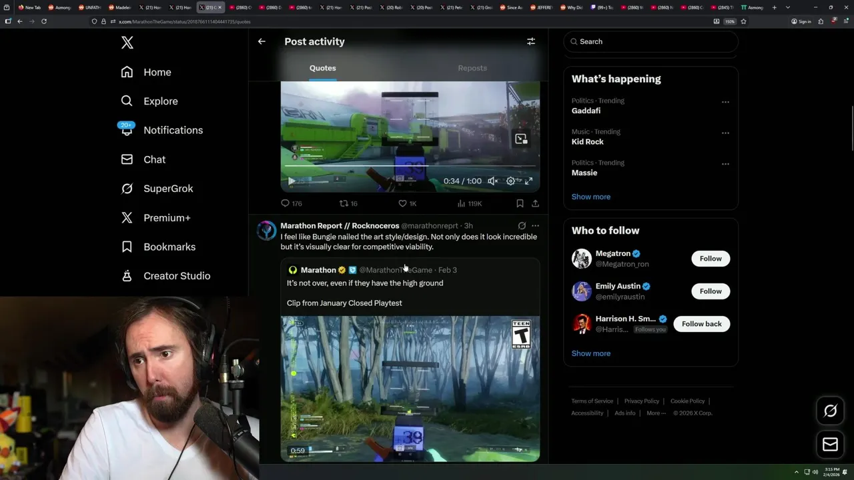Seek in the top video's progress bar
This screenshot has height=480, width=854.
point(410,165)
